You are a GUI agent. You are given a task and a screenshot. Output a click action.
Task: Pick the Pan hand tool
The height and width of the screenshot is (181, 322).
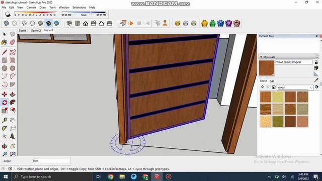pyautogui.click(x=13, y=146)
